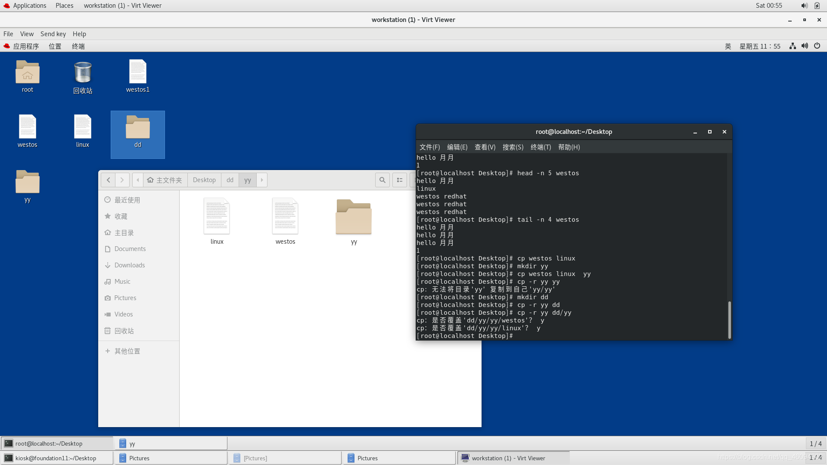Switch to kiosk@foundation11 taskbar window
Viewport: 827px width, 465px height.
pyautogui.click(x=56, y=458)
